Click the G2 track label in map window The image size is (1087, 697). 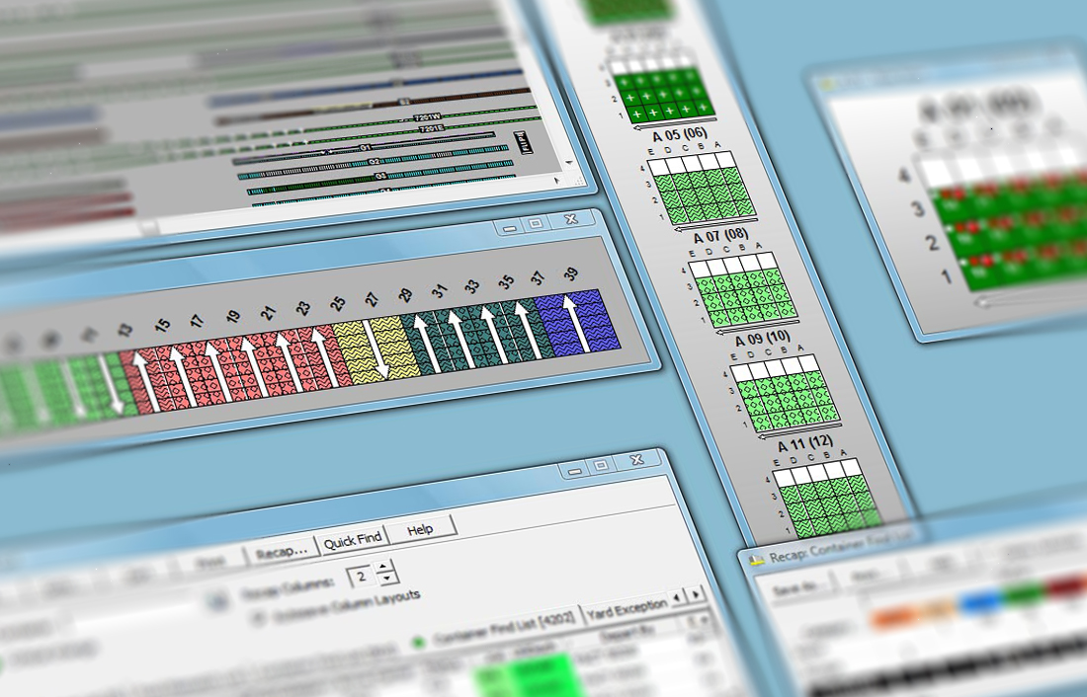[x=375, y=162]
